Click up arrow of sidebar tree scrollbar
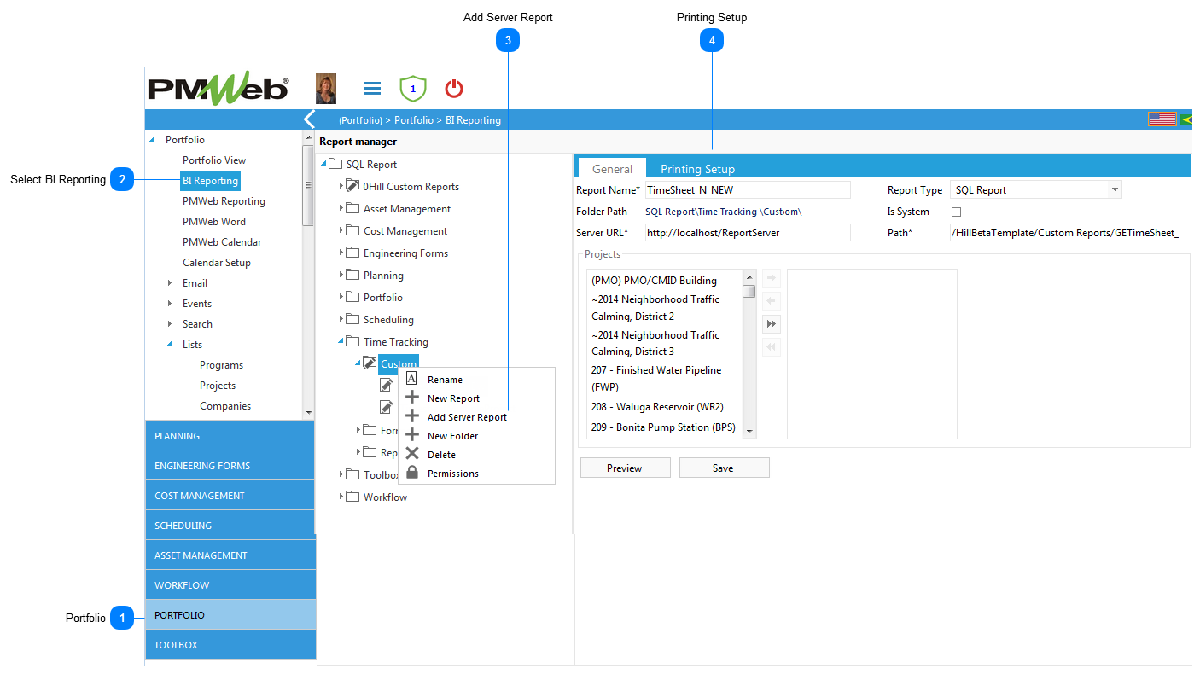The width and height of the screenshot is (1200, 674). point(309,137)
